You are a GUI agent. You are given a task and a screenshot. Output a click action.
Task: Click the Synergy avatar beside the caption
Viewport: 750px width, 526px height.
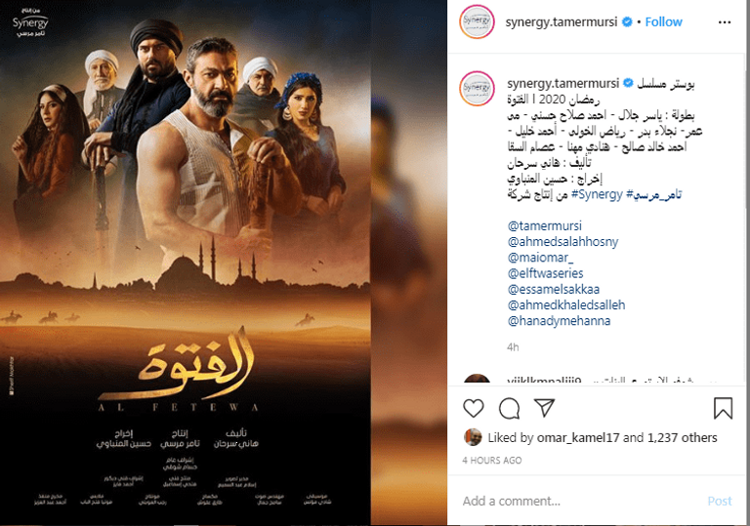tap(477, 89)
